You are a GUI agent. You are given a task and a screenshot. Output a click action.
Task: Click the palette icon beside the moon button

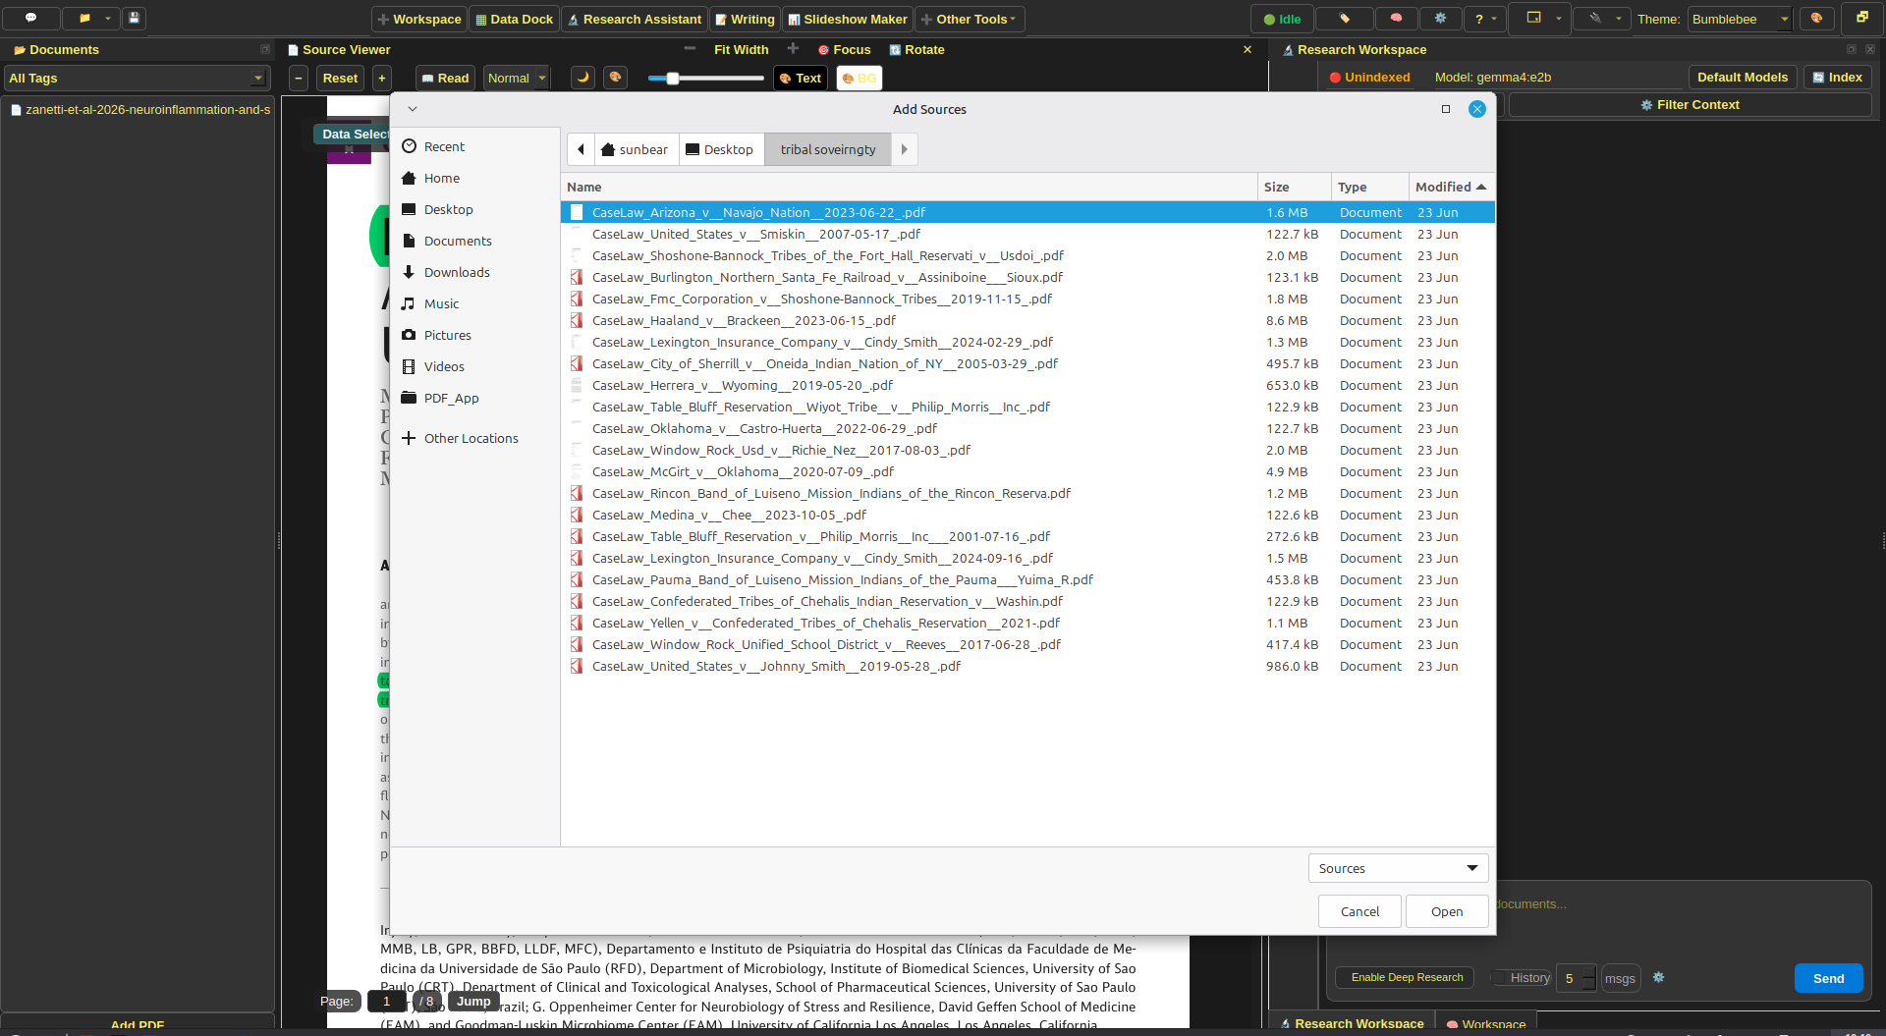[x=615, y=77]
